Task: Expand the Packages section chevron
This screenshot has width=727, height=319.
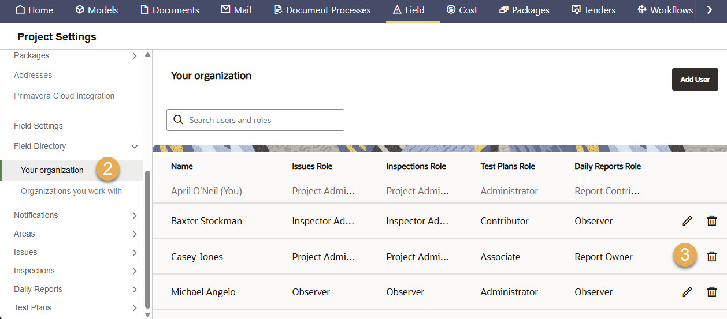Action: point(135,56)
